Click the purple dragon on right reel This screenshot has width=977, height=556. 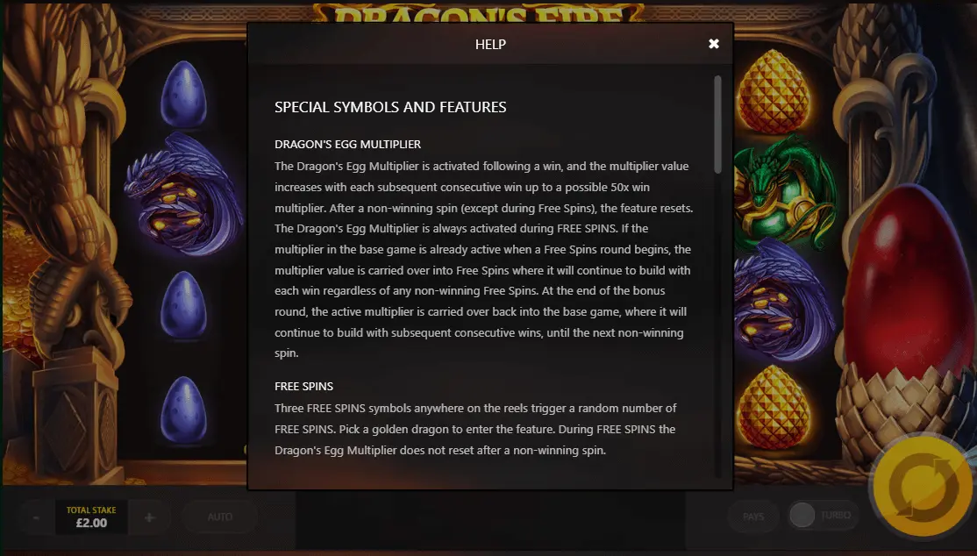coord(783,299)
